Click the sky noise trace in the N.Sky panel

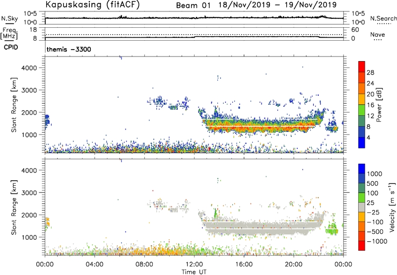(x=194, y=18)
